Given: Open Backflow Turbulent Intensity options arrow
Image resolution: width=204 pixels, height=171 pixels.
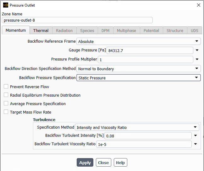Looking at the screenshot, I should click(x=196, y=136).
